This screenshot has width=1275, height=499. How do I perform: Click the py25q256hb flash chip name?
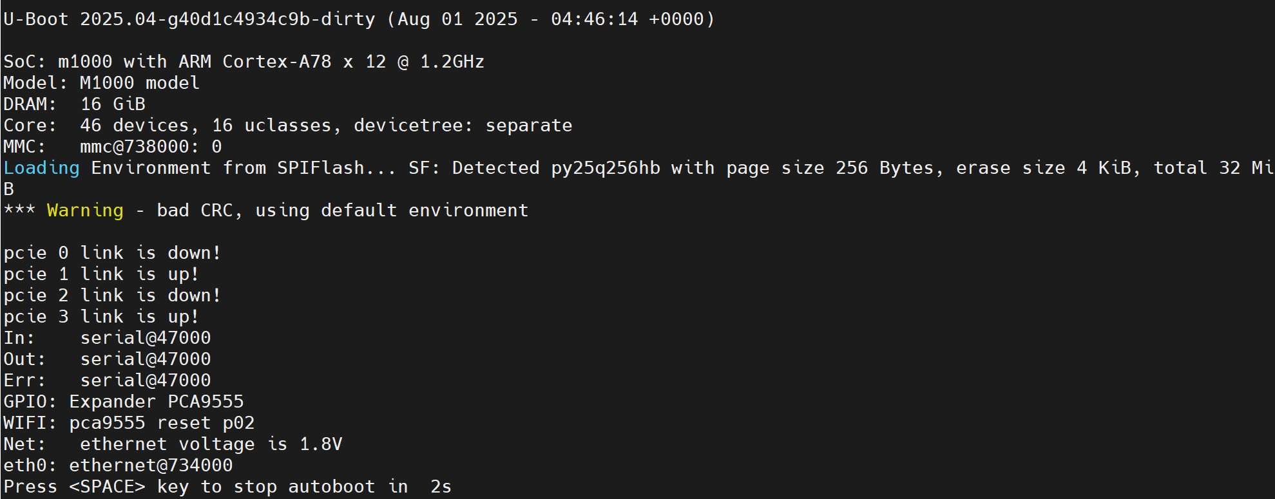click(606, 168)
